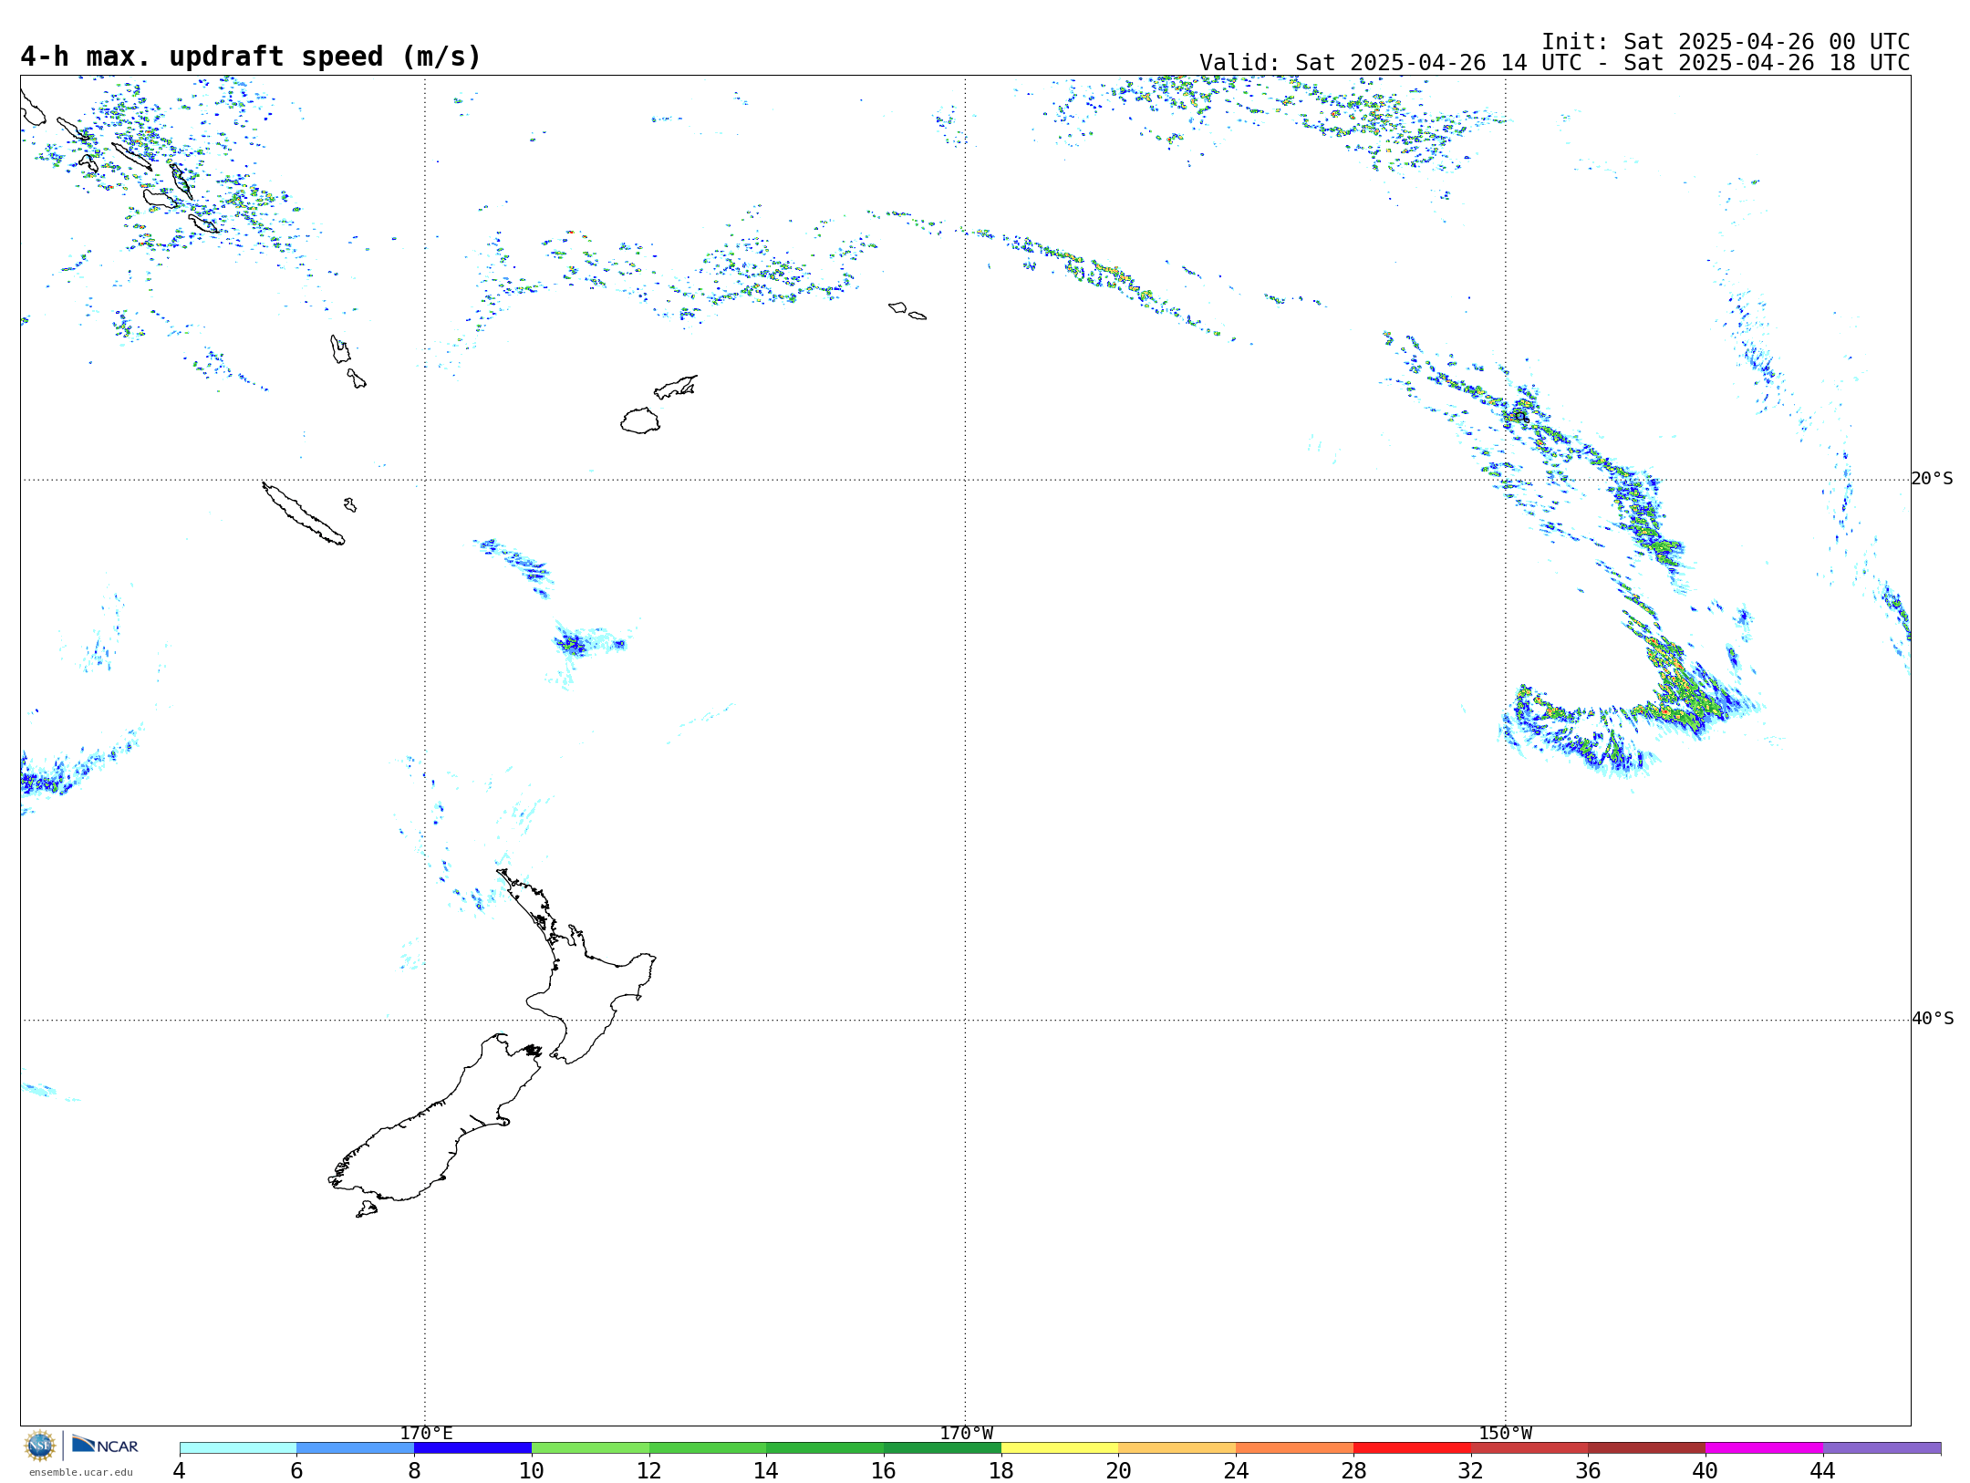Click the Stewart Island outline south of New Zealand

coord(367,1209)
